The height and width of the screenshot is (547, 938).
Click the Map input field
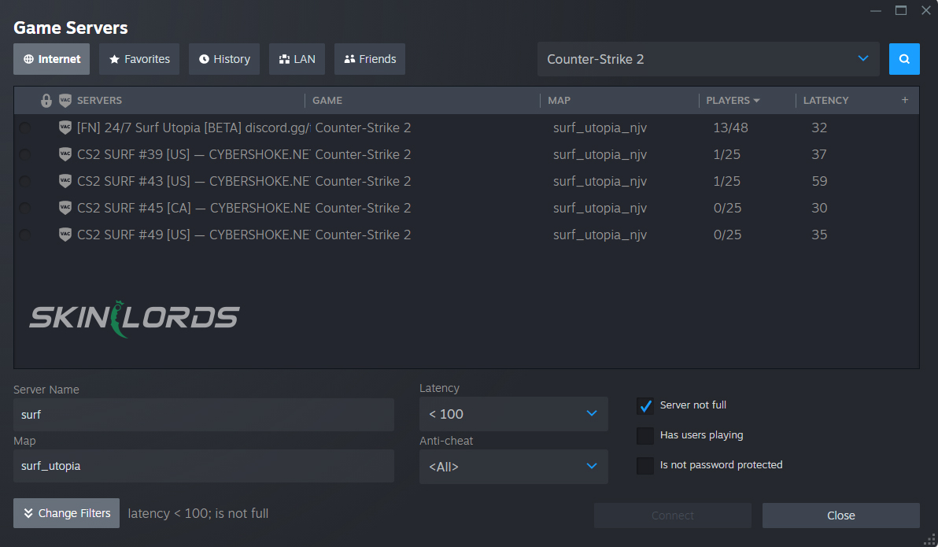pos(203,466)
